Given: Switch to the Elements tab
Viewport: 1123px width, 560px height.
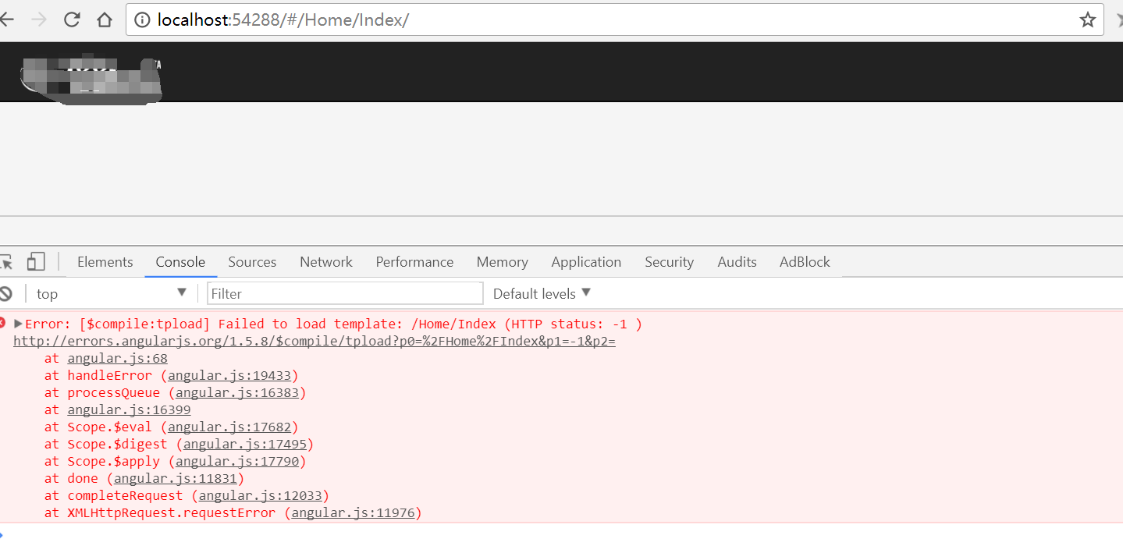Looking at the screenshot, I should pyautogui.click(x=105, y=262).
